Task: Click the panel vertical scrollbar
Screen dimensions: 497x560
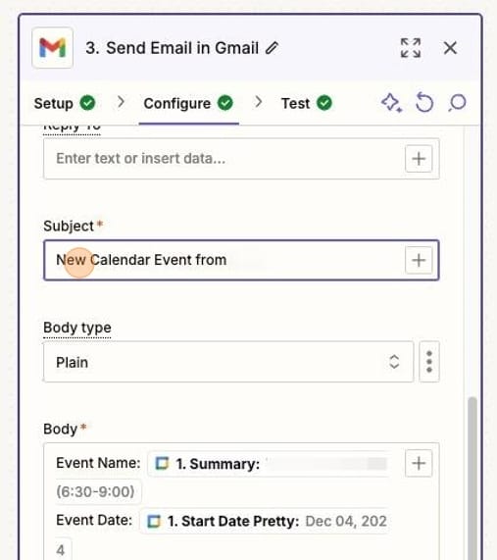Action: 472,479
